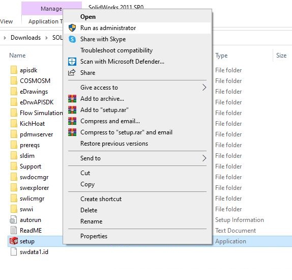This screenshot has height=280, width=292.
Task: Open the Manage ribbon tab
Action: [51, 9]
